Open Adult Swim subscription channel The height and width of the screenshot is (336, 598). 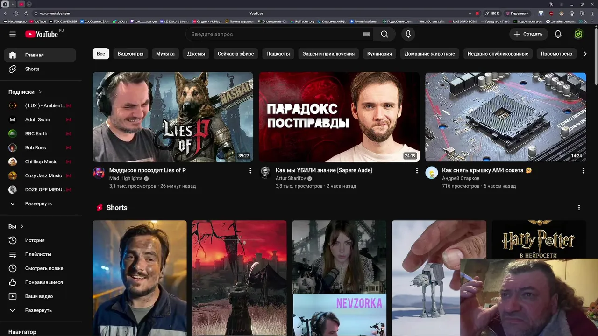(40, 120)
